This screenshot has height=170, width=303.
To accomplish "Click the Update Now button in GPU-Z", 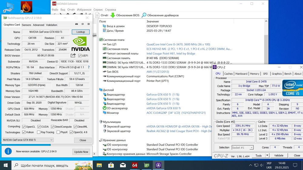I will [x=81, y=152].
